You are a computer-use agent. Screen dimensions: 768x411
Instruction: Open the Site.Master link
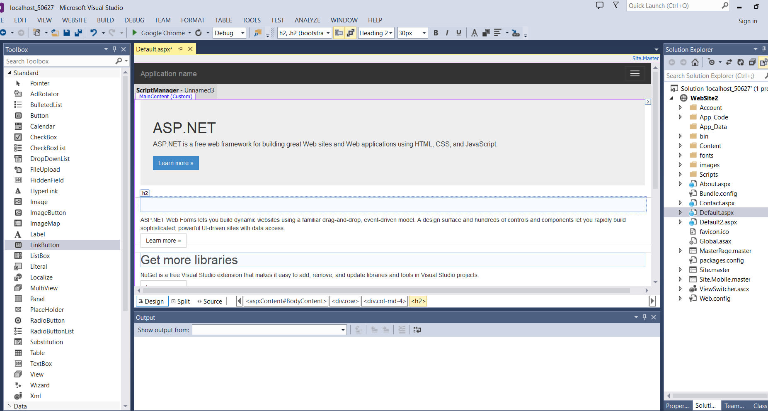click(645, 58)
